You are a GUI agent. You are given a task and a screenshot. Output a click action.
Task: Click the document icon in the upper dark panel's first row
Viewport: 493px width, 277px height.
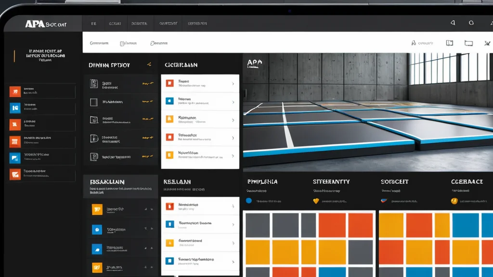coord(94,84)
